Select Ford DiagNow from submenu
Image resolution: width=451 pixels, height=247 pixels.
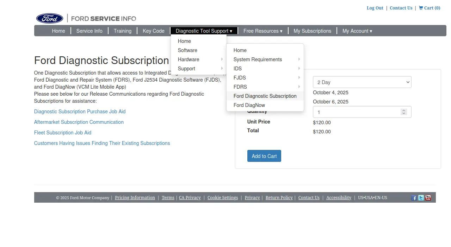(249, 105)
